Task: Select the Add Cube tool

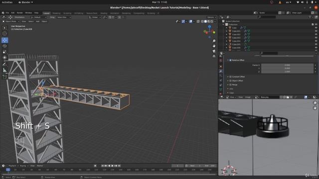Action: tap(4, 77)
